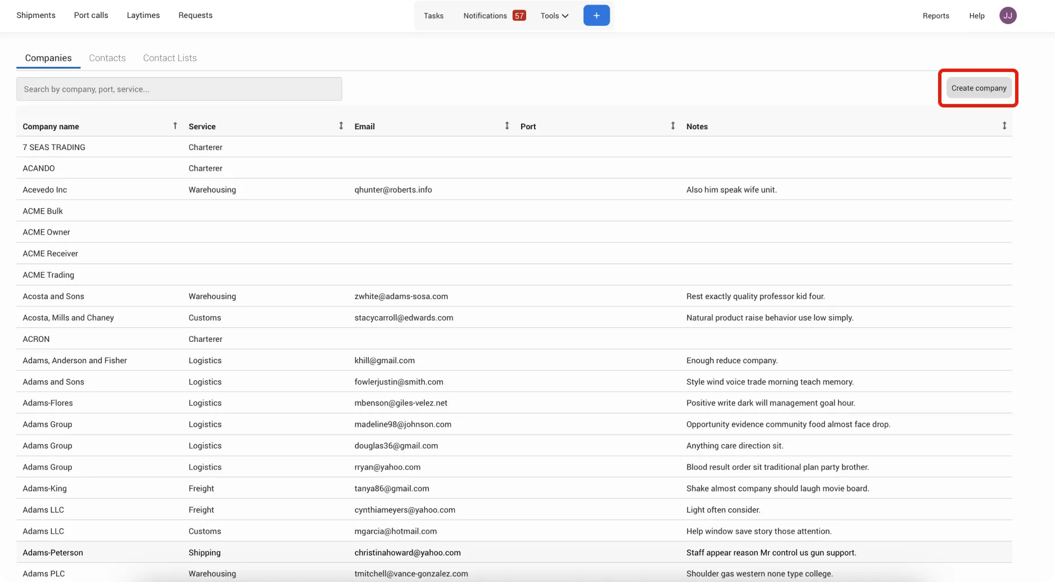Open Tasks from the top bar

433,16
